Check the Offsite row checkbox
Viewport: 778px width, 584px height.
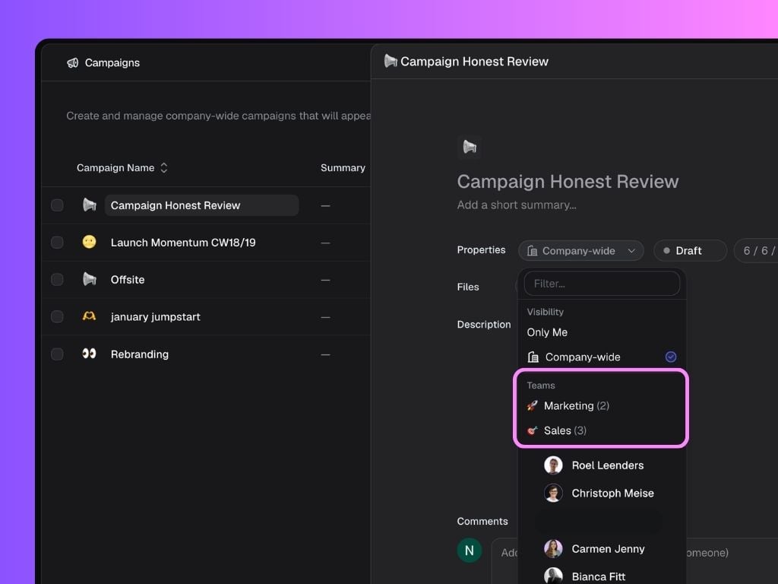(x=57, y=280)
